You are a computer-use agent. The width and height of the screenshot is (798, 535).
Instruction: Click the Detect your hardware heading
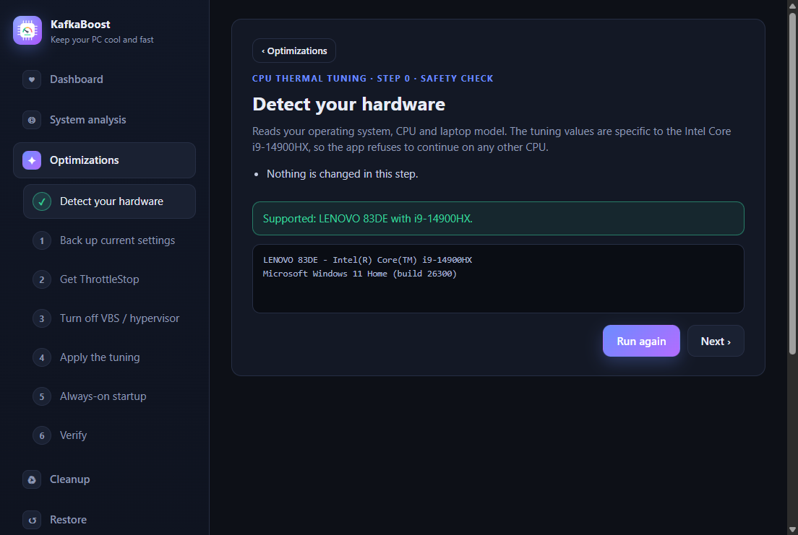[x=348, y=104]
